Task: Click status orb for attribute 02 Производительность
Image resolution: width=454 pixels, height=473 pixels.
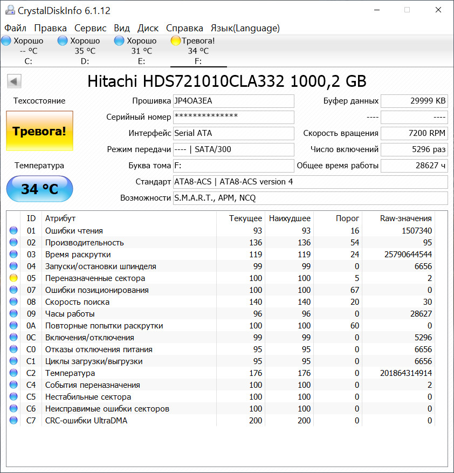Action: coord(13,242)
